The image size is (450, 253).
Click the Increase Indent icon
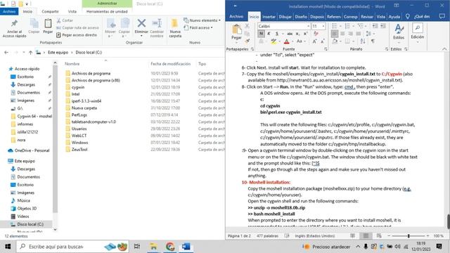pyautogui.click(x=382, y=26)
